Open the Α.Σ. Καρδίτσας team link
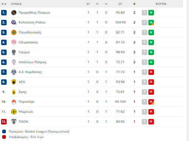 30,72
